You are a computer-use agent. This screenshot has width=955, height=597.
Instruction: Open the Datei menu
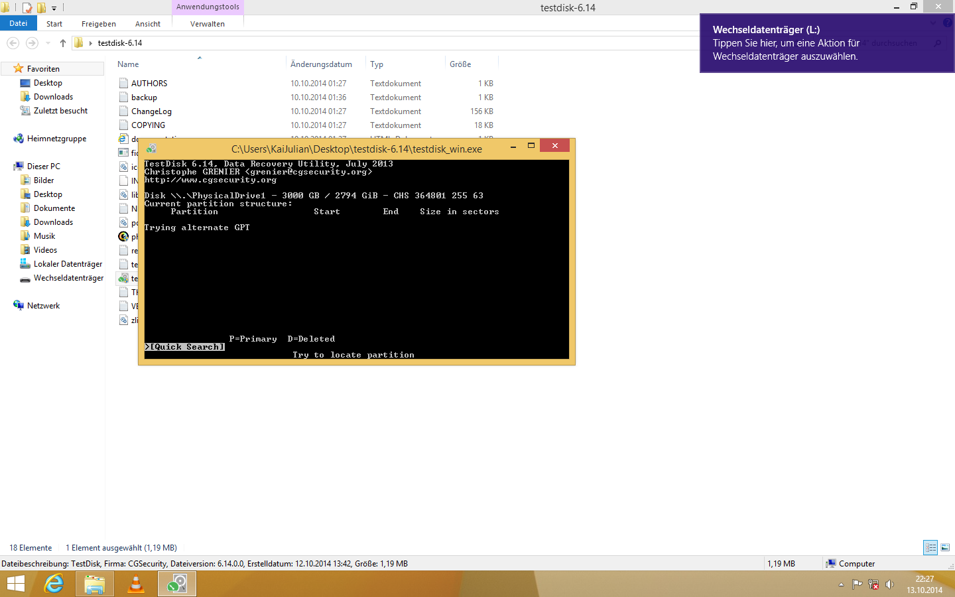click(19, 23)
